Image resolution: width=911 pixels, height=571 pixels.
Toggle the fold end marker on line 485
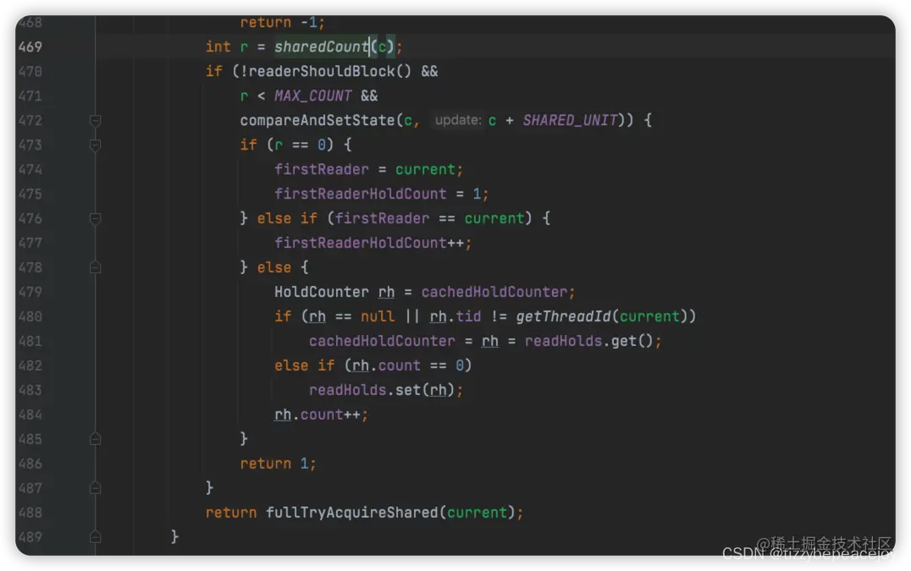click(x=96, y=439)
